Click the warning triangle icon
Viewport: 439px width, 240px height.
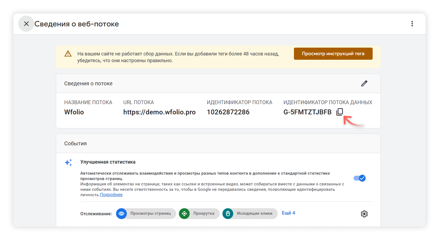[x=68, y=54]
